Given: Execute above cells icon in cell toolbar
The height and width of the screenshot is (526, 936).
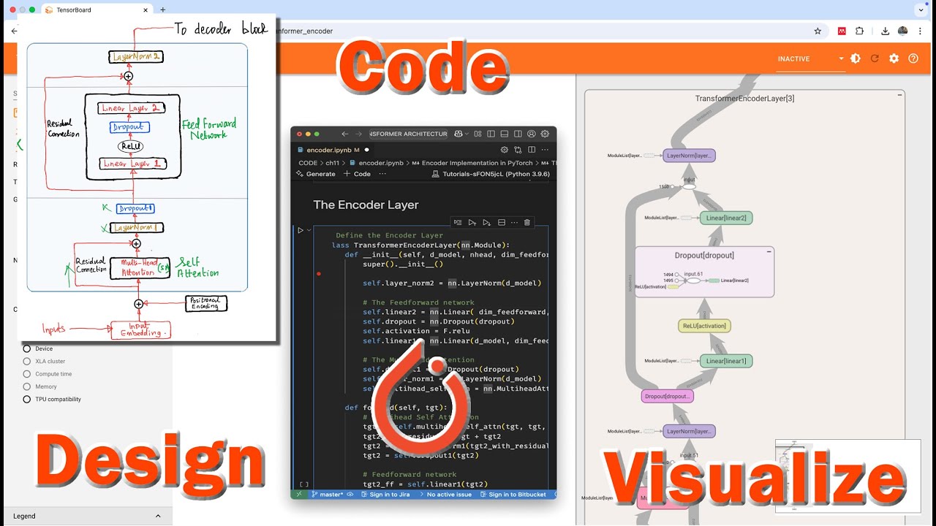Looking at the screenshot, I should [472, 222].
